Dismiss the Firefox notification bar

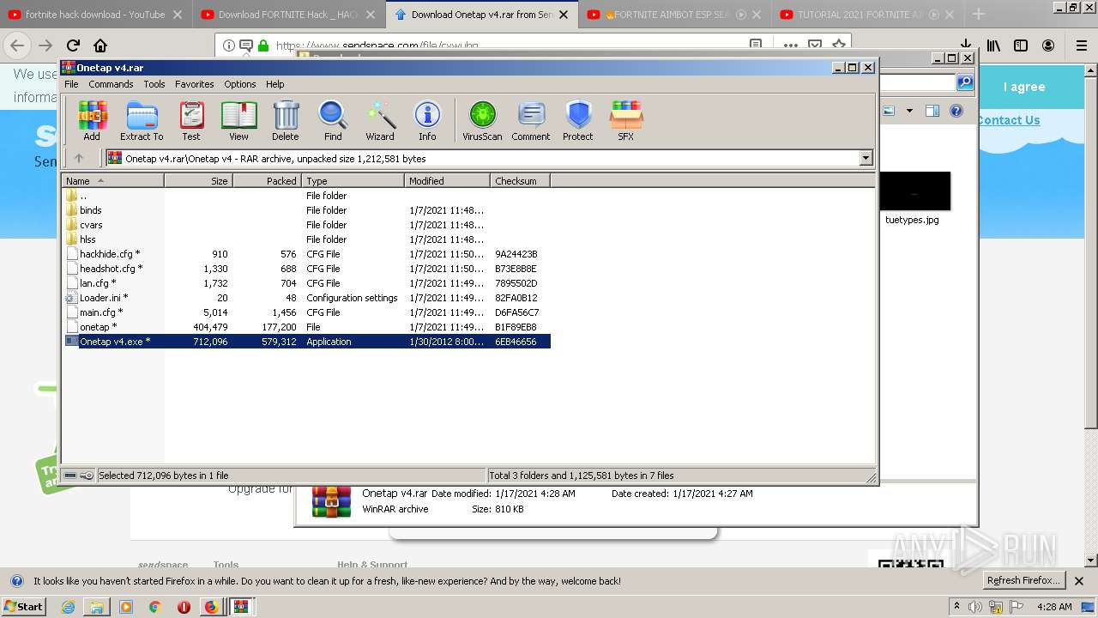pos(1079,581)
